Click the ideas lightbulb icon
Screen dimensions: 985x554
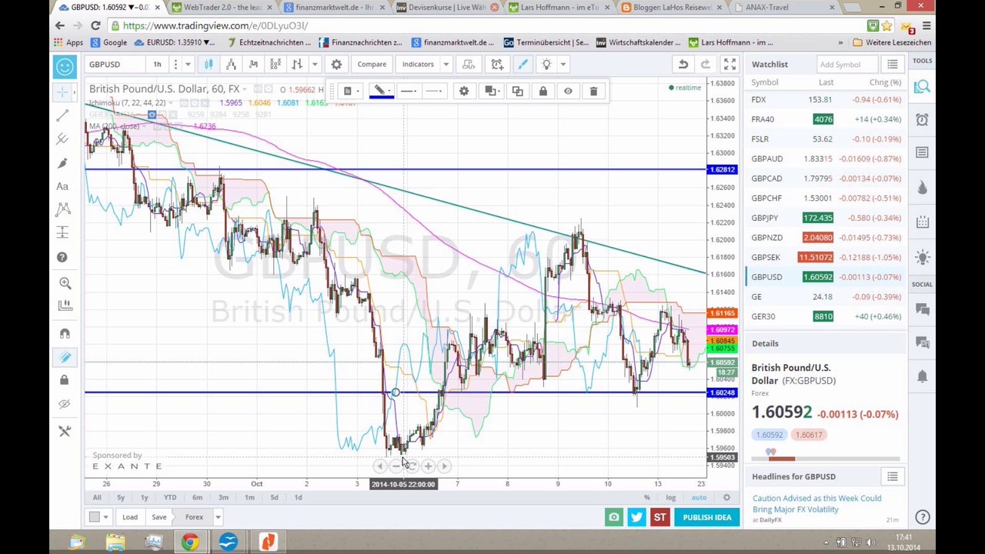546,64
